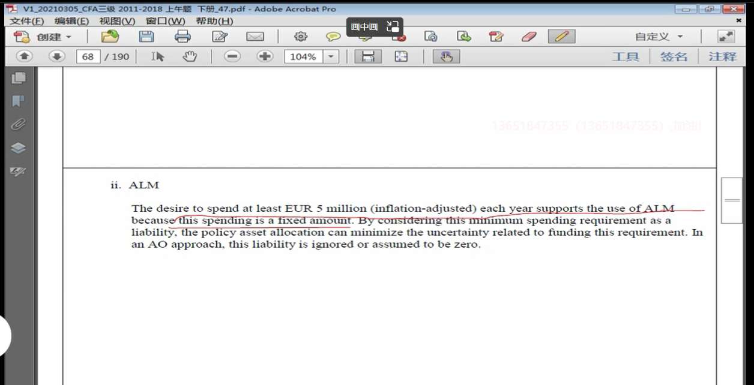
Task: Open the Page Thumbnails panel
Action: (19, 77)
